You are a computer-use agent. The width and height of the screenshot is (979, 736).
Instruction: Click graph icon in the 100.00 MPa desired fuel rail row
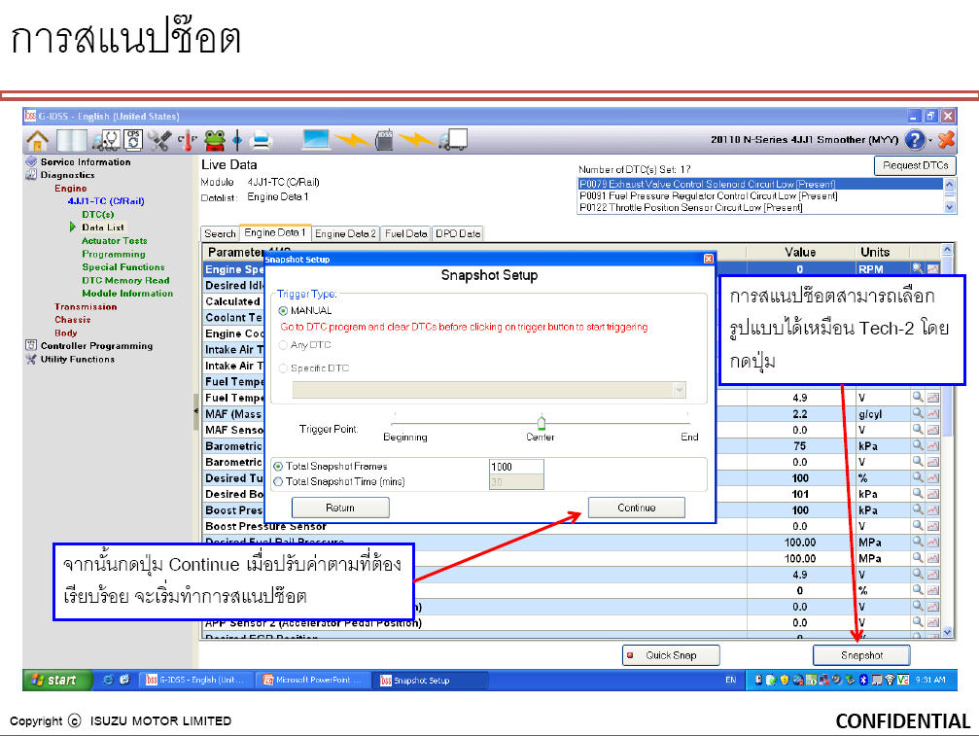tap(932, 542)
